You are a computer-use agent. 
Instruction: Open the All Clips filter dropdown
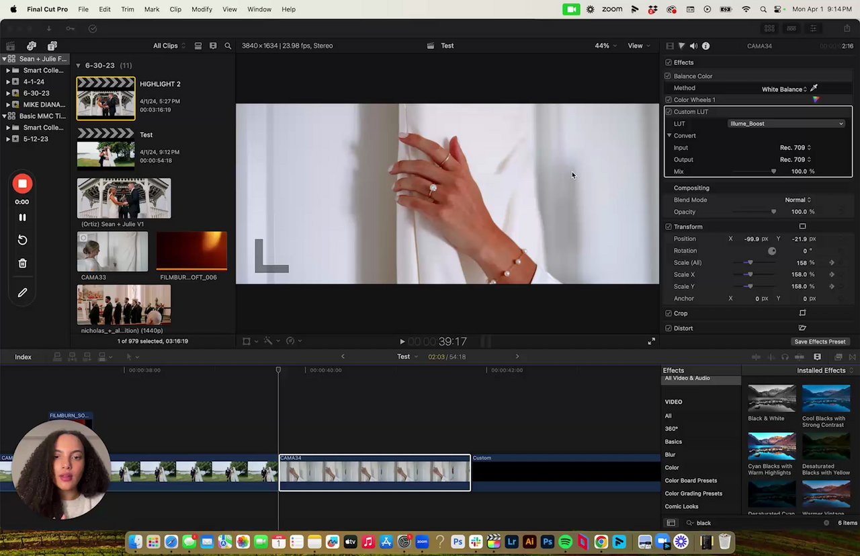169,46
